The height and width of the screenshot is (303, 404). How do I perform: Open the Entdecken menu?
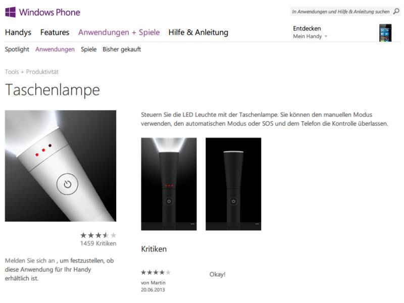point(307,28)
